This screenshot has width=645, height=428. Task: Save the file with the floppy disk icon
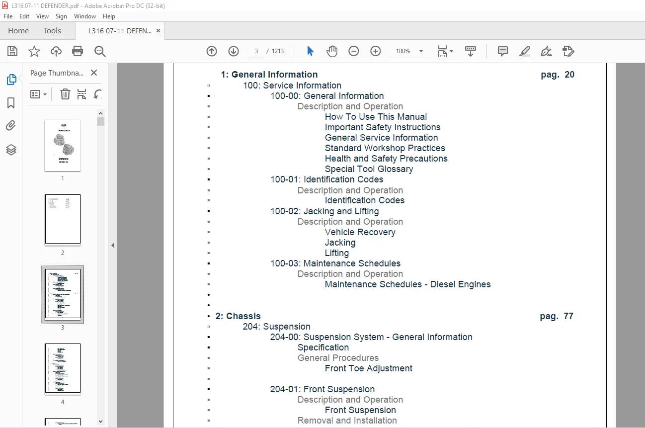[12, 51]
